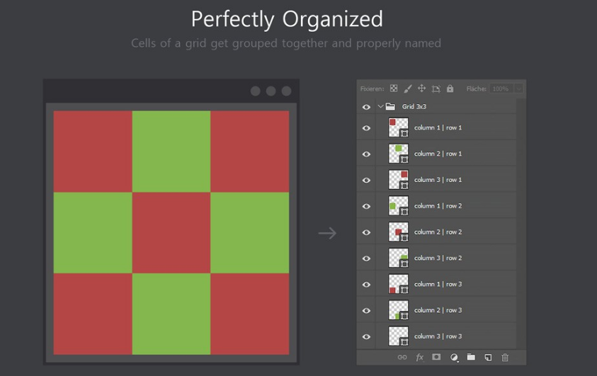
Task: Click the lock position move icon
Action: coord(421,89)
